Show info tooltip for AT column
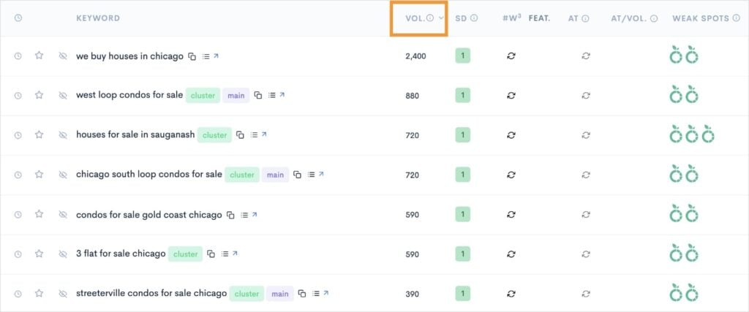 pyautogui.click(x=585, y=18)
